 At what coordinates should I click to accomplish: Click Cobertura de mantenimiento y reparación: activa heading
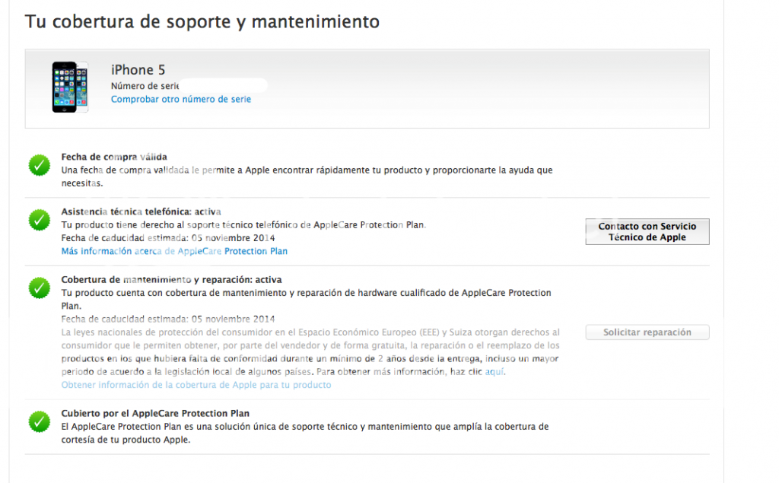tap(171, 280)
